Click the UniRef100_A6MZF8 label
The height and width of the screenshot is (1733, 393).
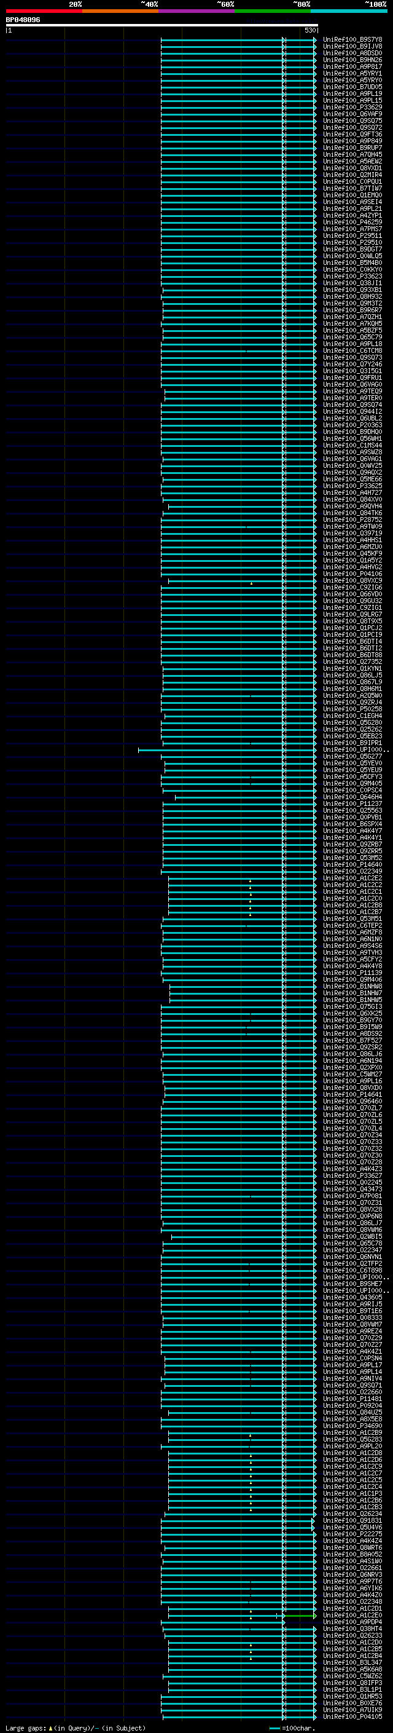352,933
